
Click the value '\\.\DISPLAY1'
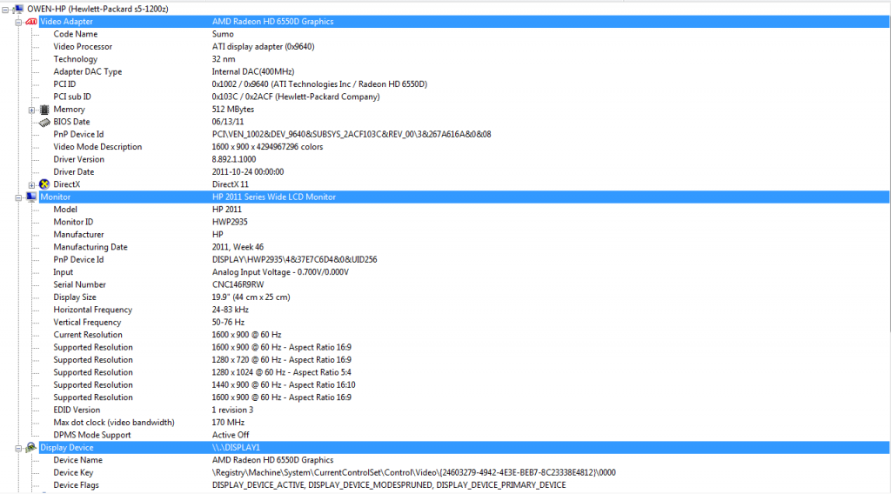point(236,447)
